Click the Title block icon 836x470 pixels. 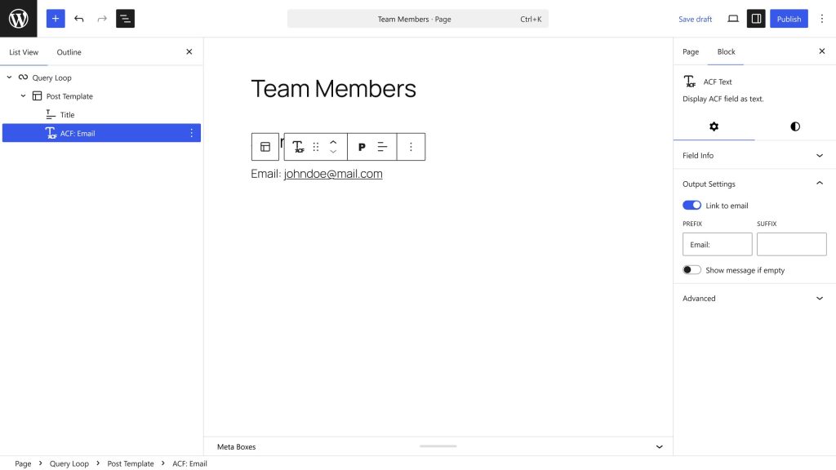pos(51,114)
